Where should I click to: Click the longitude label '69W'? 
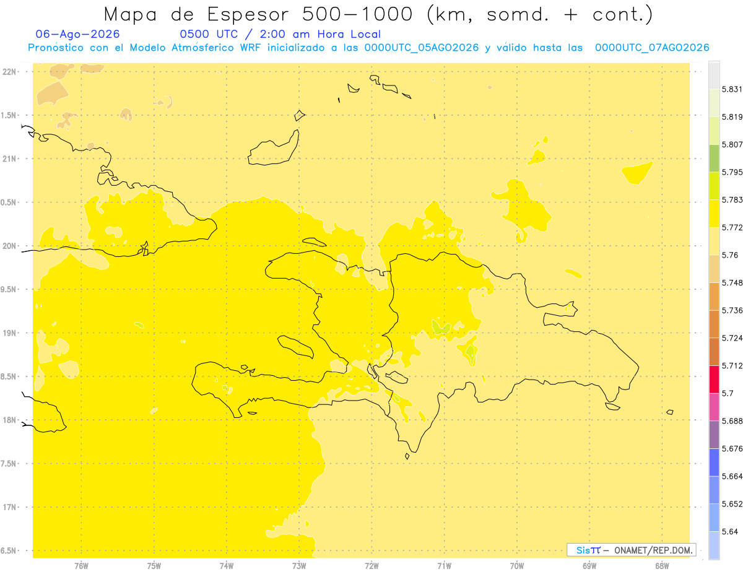589,566
